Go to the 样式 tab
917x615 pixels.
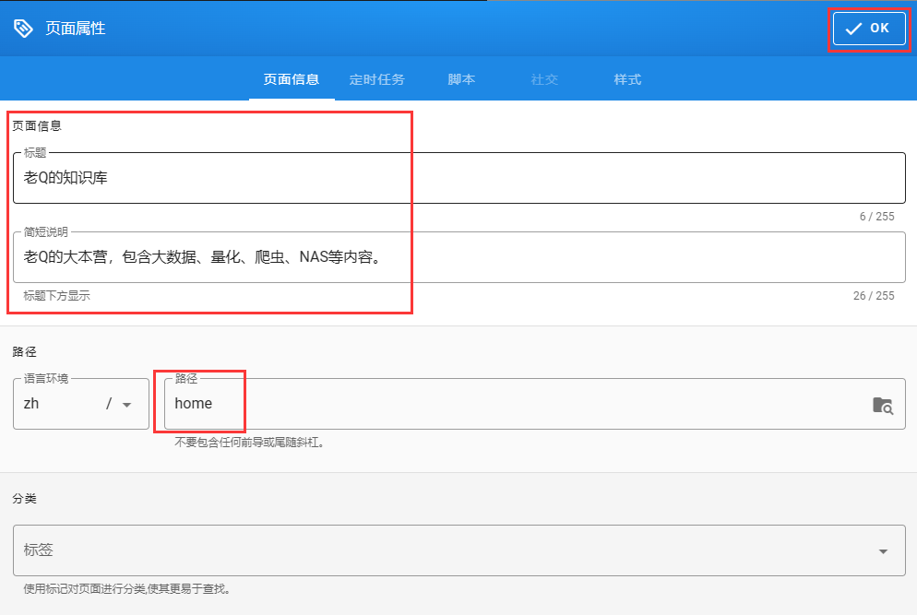click(627, 79)
